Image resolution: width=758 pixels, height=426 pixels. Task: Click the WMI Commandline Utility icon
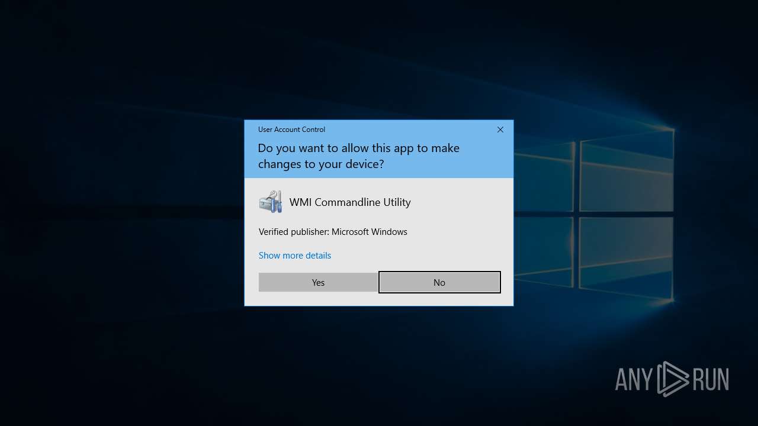click(271, 202)
